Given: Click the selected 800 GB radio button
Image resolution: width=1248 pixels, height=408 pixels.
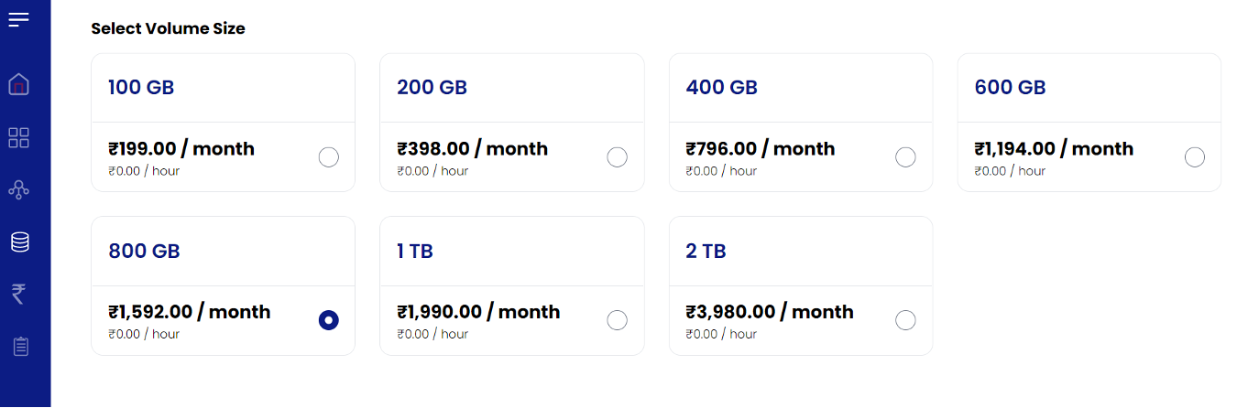Looking at the screenshot, I should click(329, 320).
